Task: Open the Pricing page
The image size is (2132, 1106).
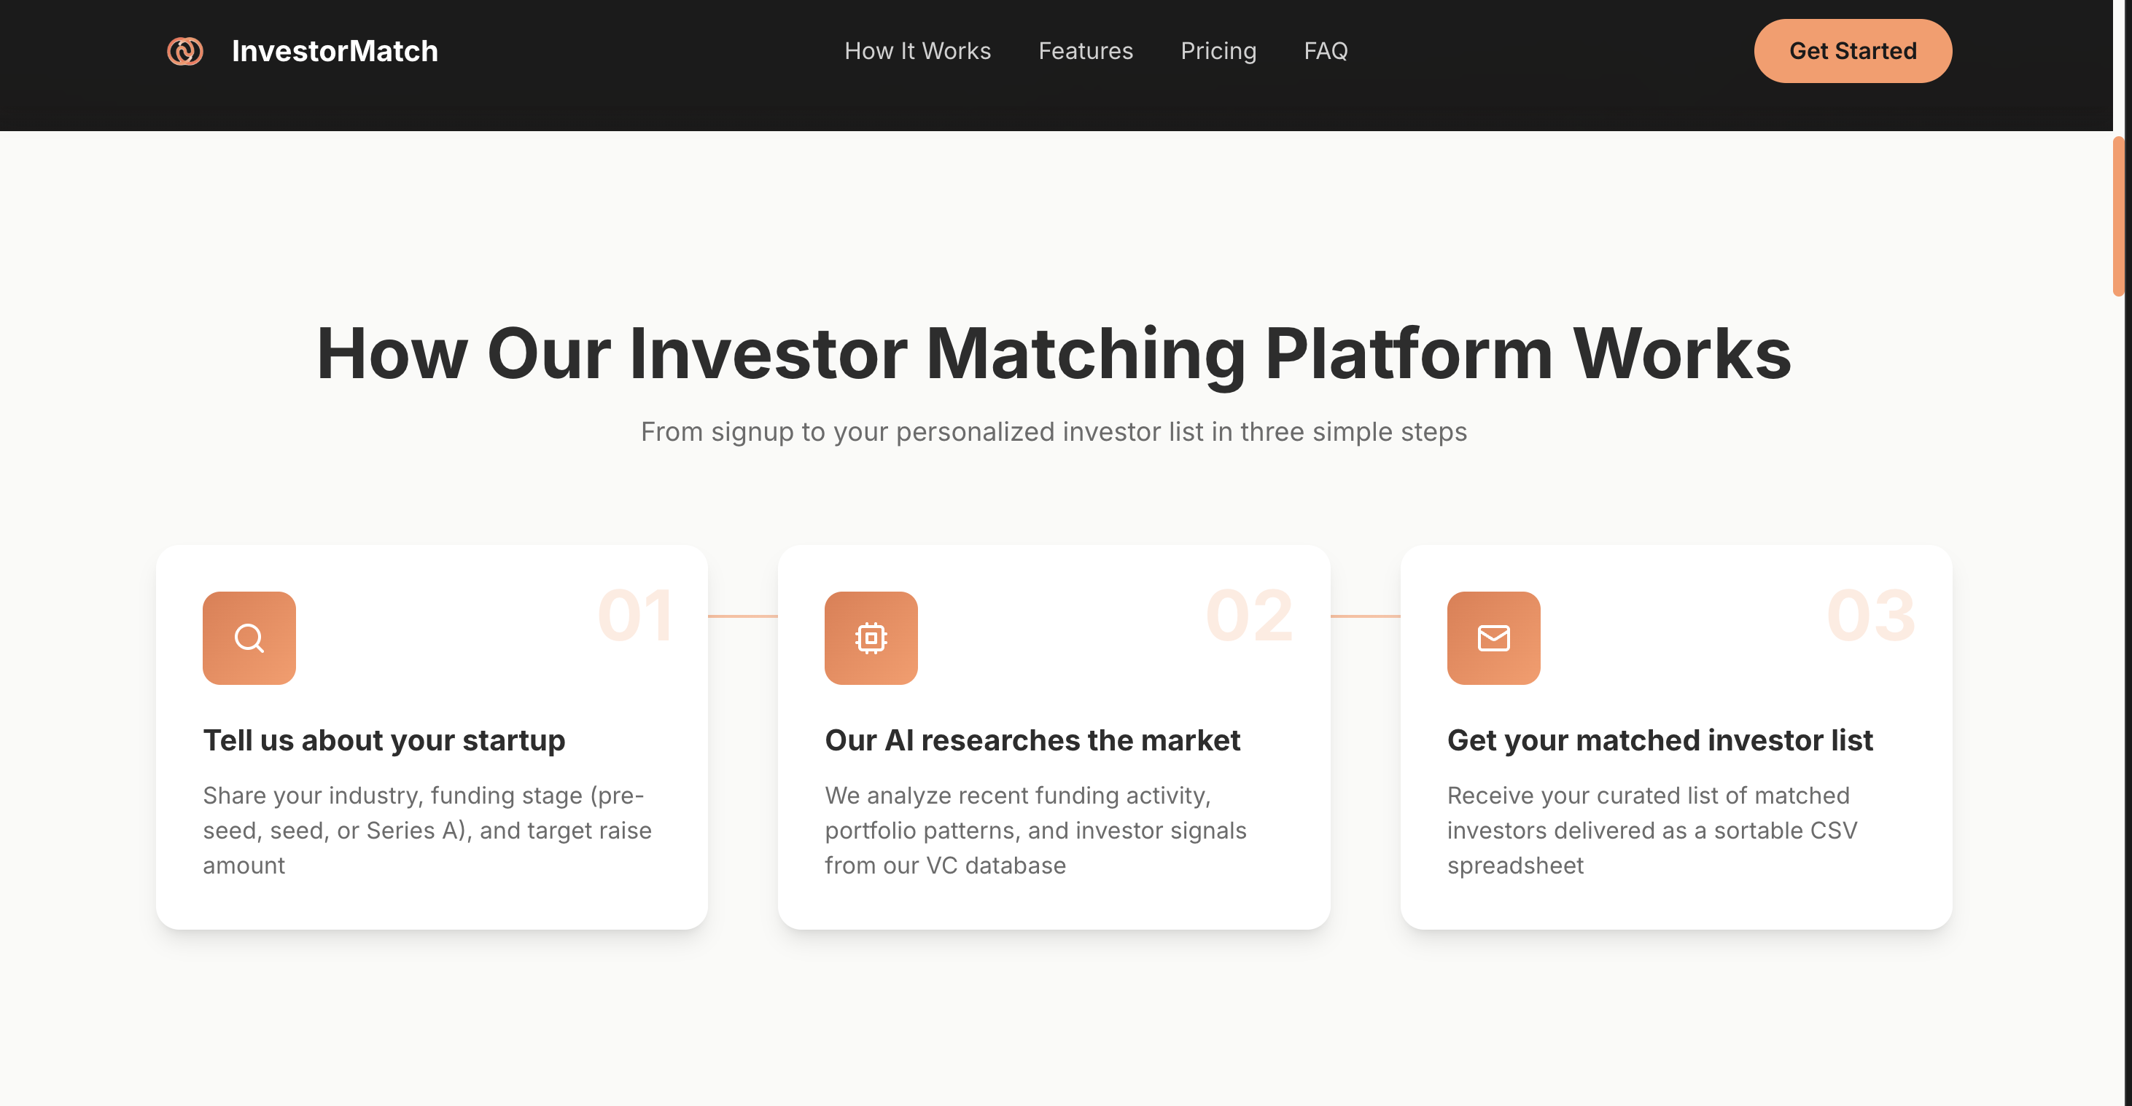Action: [1218, 50]
